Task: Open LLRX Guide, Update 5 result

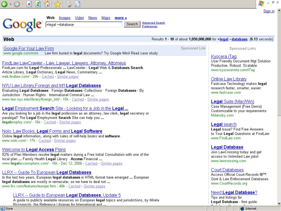Action: pyautogui.click(x=67, y=195)
